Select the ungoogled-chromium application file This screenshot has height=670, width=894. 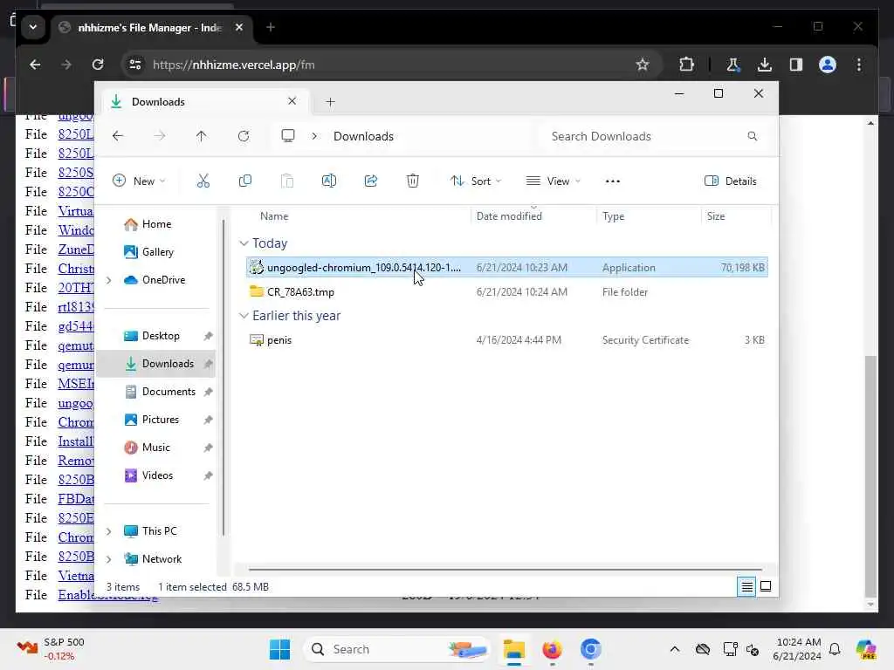(507, 268)
